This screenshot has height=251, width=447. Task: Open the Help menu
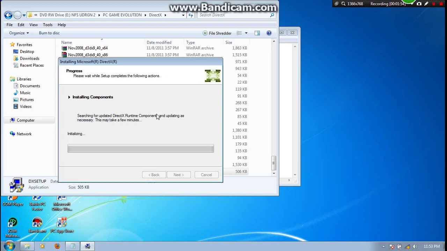(61, 25)
